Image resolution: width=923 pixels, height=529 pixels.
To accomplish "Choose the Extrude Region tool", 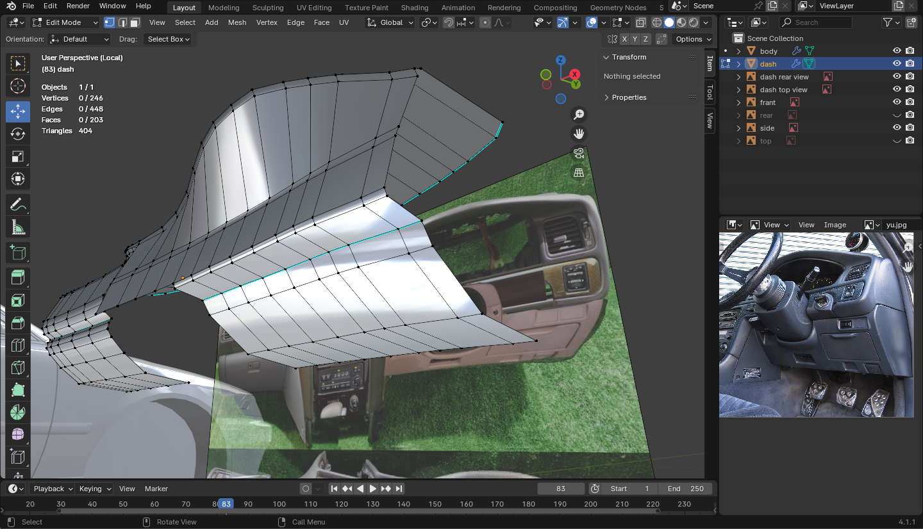I will tap(18, 277).
